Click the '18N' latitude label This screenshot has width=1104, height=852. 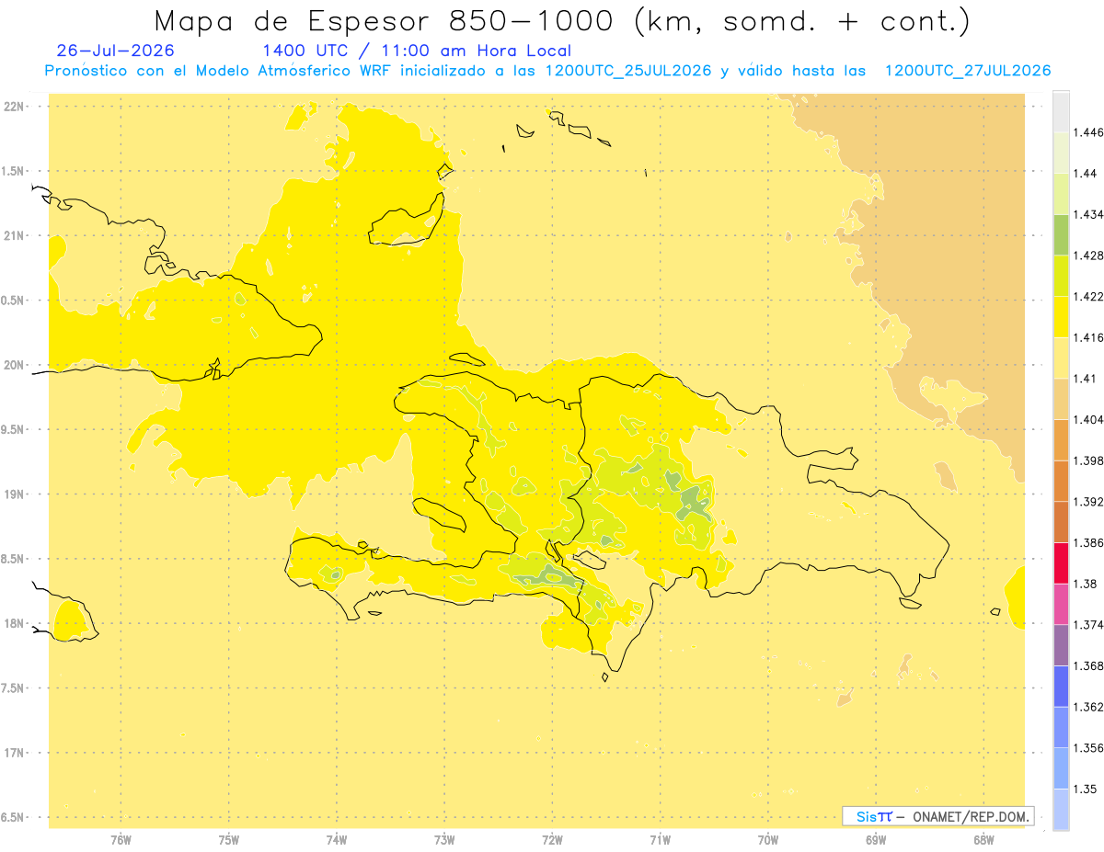14,623
